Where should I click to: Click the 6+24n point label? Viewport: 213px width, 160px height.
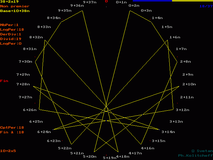(44, 132)
